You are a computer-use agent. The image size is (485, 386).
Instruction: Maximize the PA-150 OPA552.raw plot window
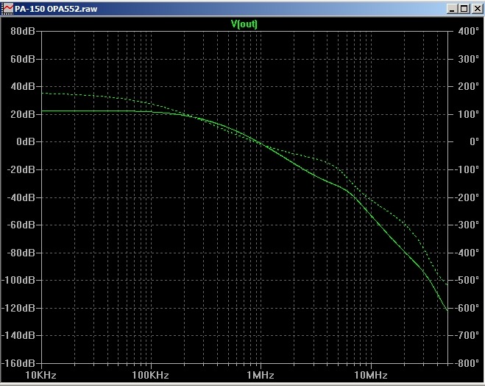pyautogui.click(x=464, y=9)
